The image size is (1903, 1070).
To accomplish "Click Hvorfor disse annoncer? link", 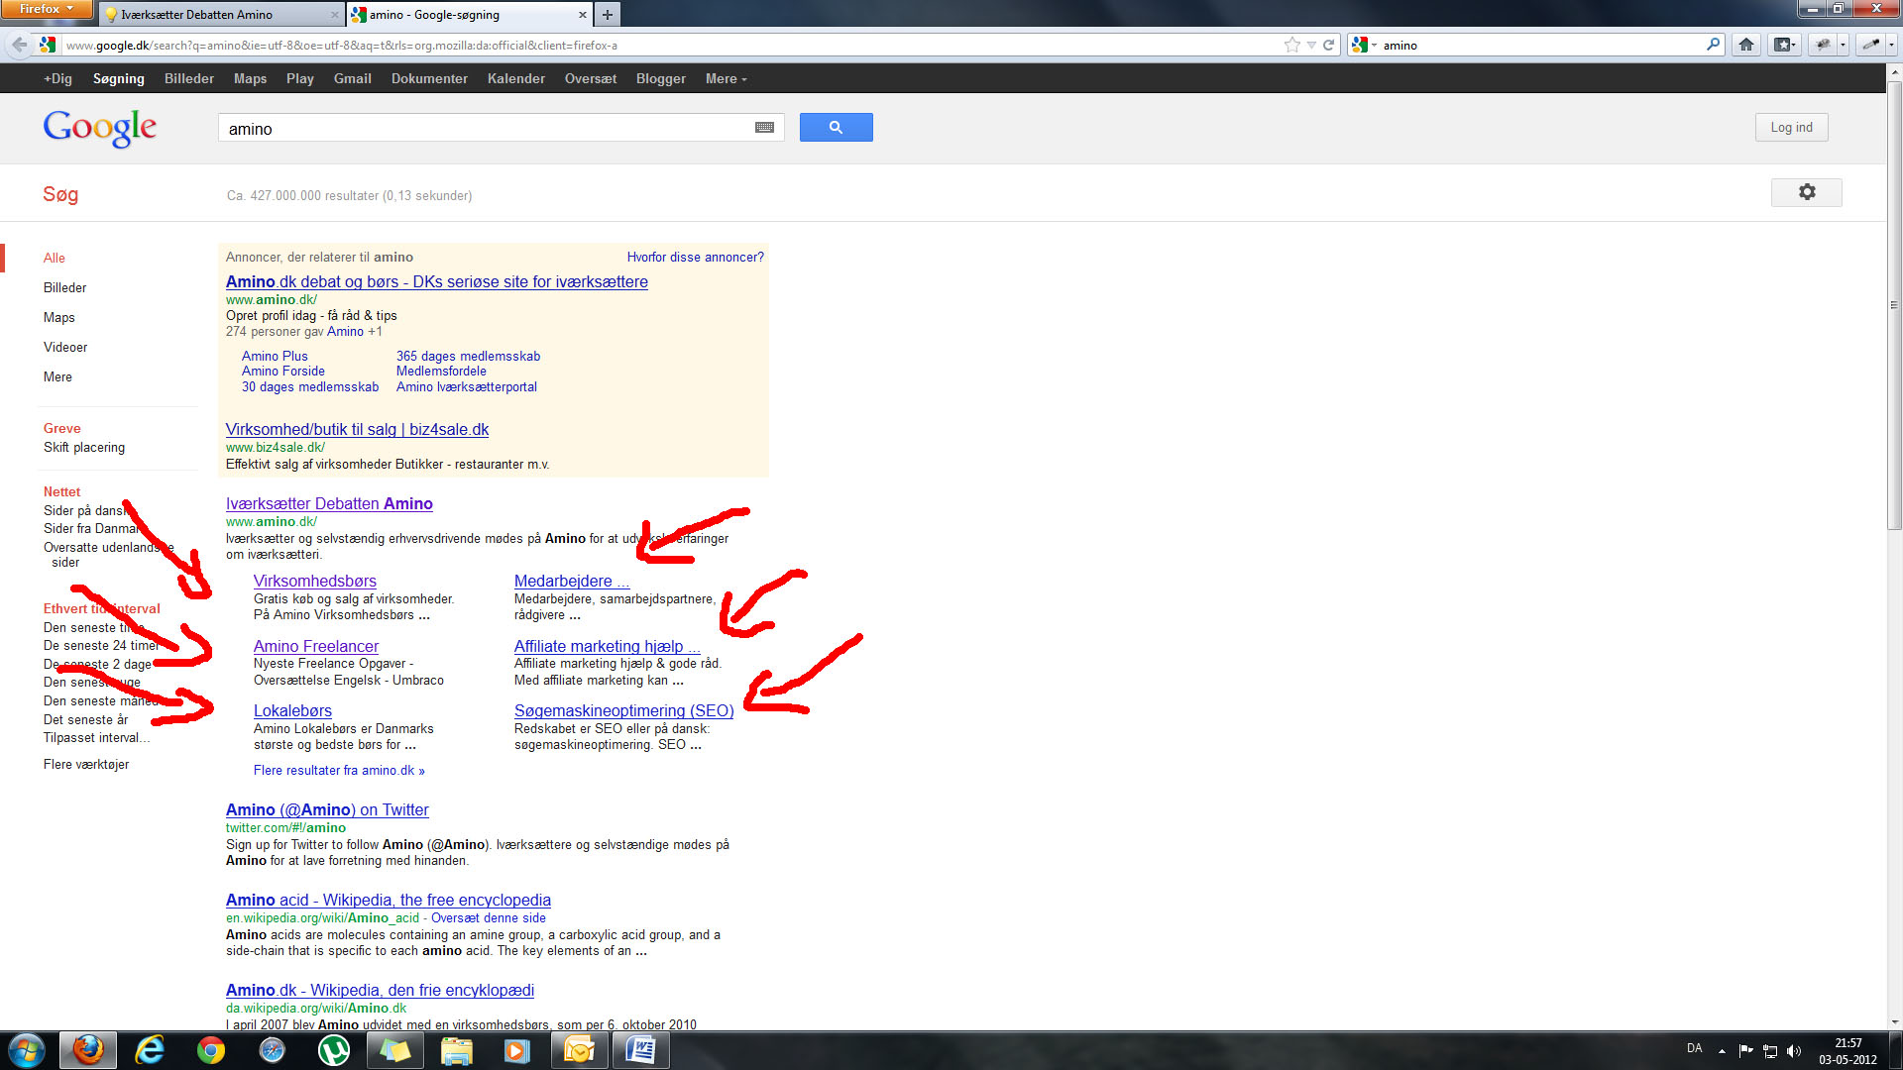I will pos(695,257).
